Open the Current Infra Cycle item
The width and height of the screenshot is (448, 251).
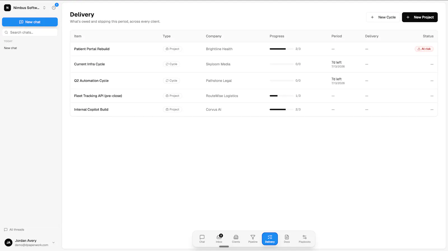tap(89, 64)
